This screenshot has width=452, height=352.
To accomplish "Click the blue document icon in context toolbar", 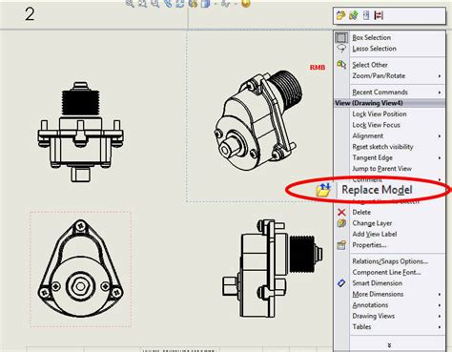I will point(366,15).
